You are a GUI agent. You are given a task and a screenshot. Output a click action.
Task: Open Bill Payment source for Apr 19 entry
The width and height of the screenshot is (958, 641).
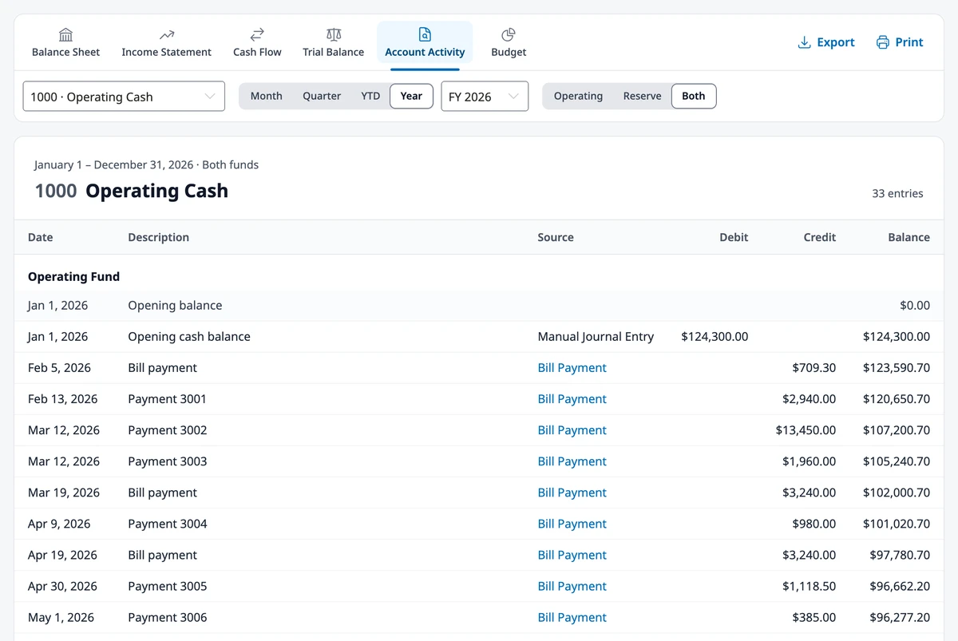point(572,555)
